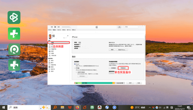
Task: Open the 编辑(E) menu in iTunes
Action: click(54, 30)
